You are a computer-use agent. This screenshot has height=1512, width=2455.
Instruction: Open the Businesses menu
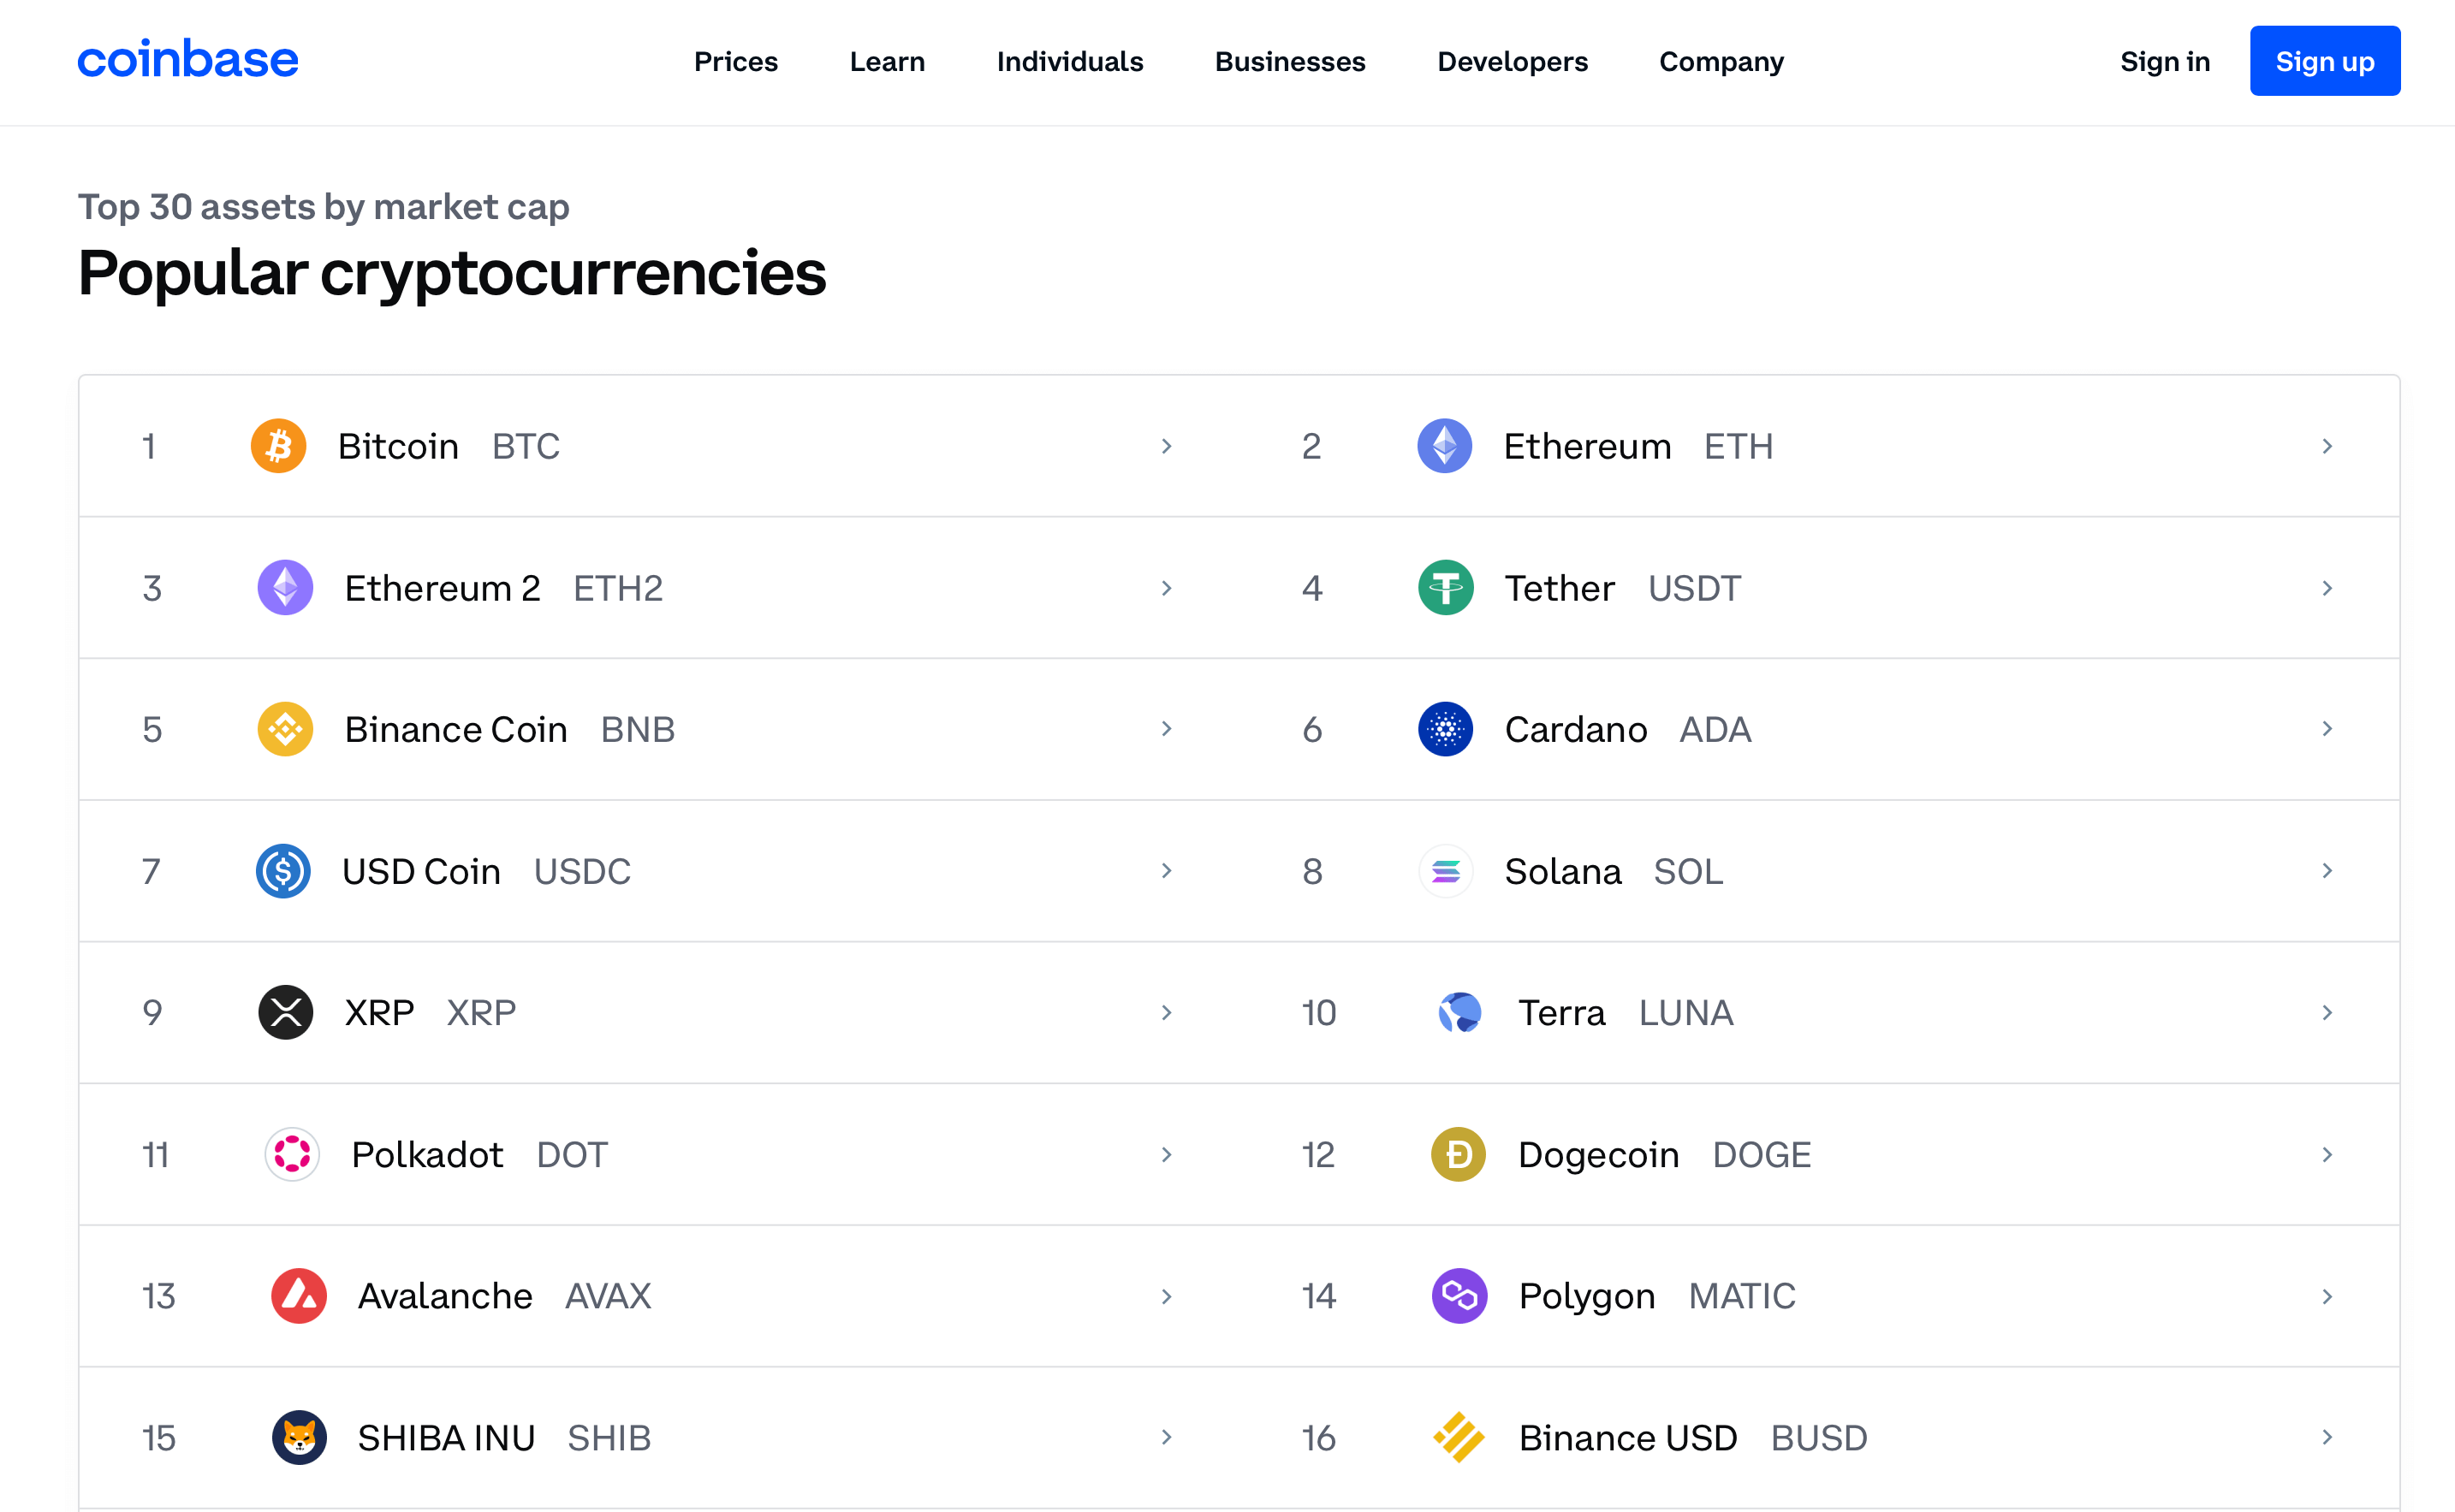click(x=1289, y=62)
